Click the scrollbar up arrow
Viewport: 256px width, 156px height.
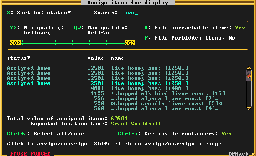(249, 68)
